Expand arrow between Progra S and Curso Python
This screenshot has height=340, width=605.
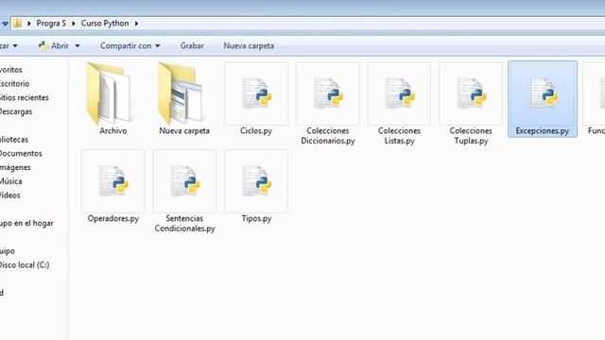74,24
